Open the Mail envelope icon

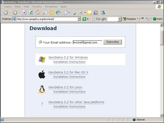click(x=66, y=13)
